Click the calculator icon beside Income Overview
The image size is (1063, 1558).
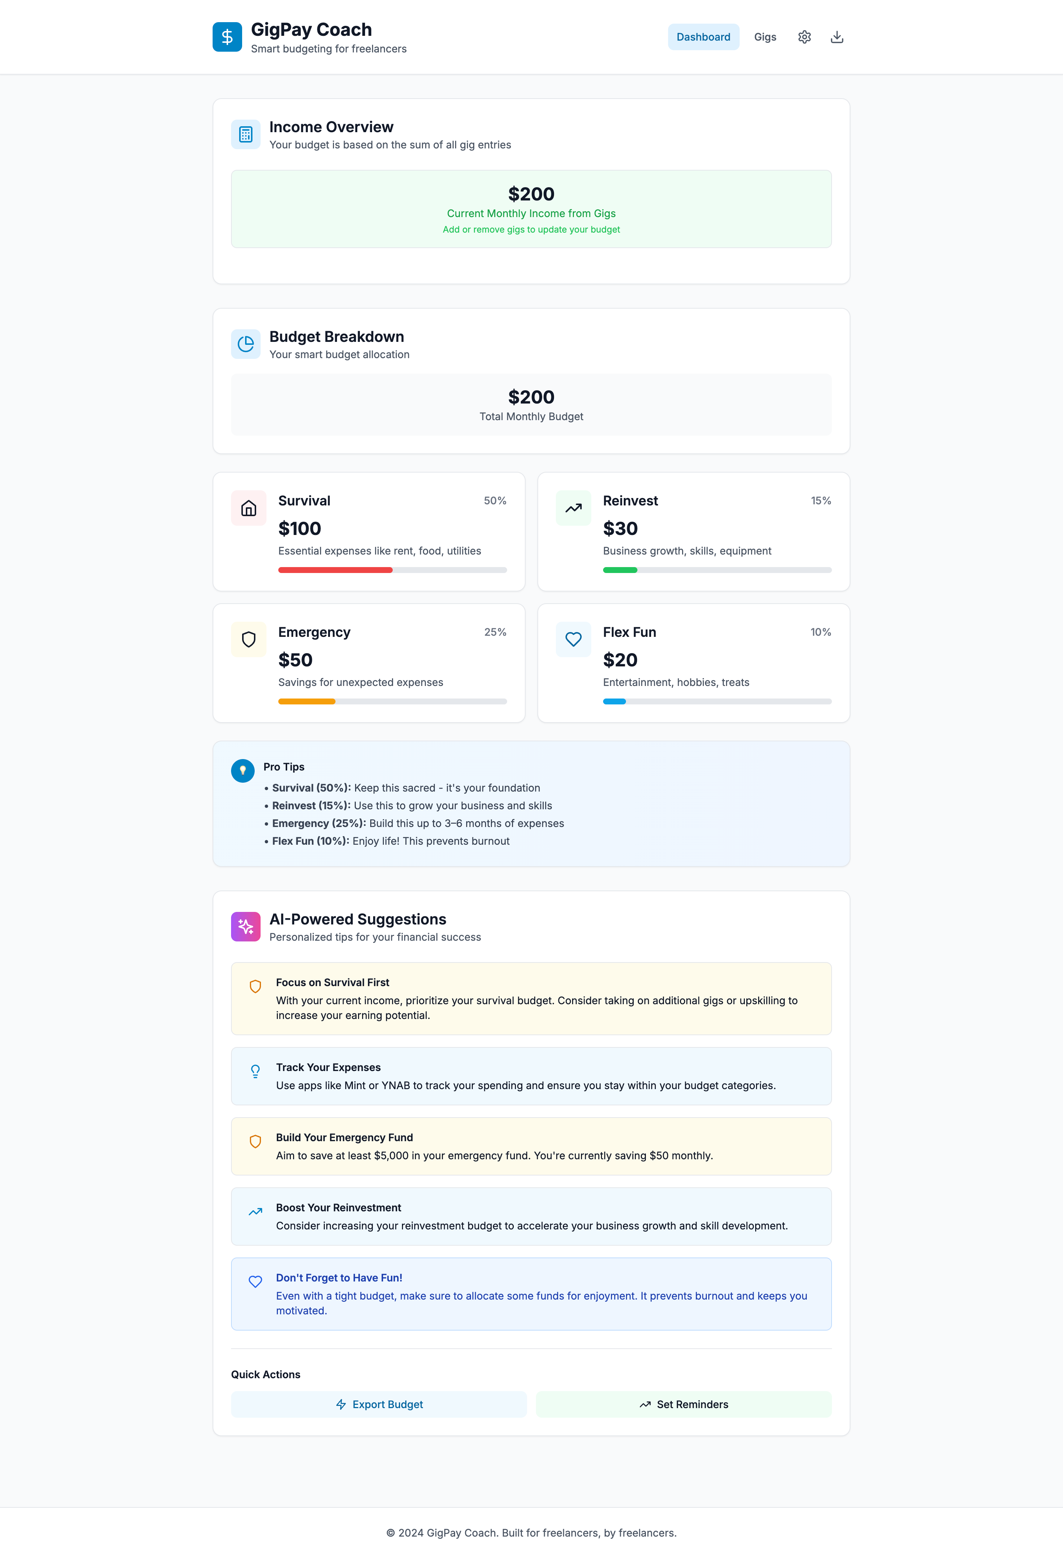[245, 133]
